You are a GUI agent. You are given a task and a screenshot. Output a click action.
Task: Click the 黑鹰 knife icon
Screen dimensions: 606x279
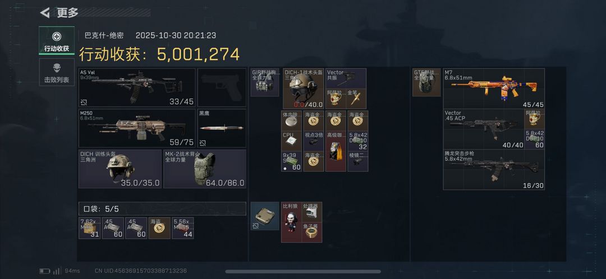click(222, 128)
